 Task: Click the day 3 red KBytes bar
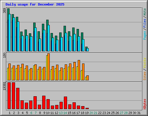(x=18, y=99)
